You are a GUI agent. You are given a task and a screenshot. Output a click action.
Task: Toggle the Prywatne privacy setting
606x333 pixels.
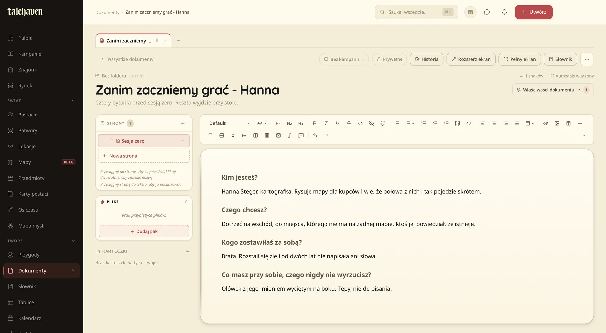pyautogui.click(x=389, y=59)
